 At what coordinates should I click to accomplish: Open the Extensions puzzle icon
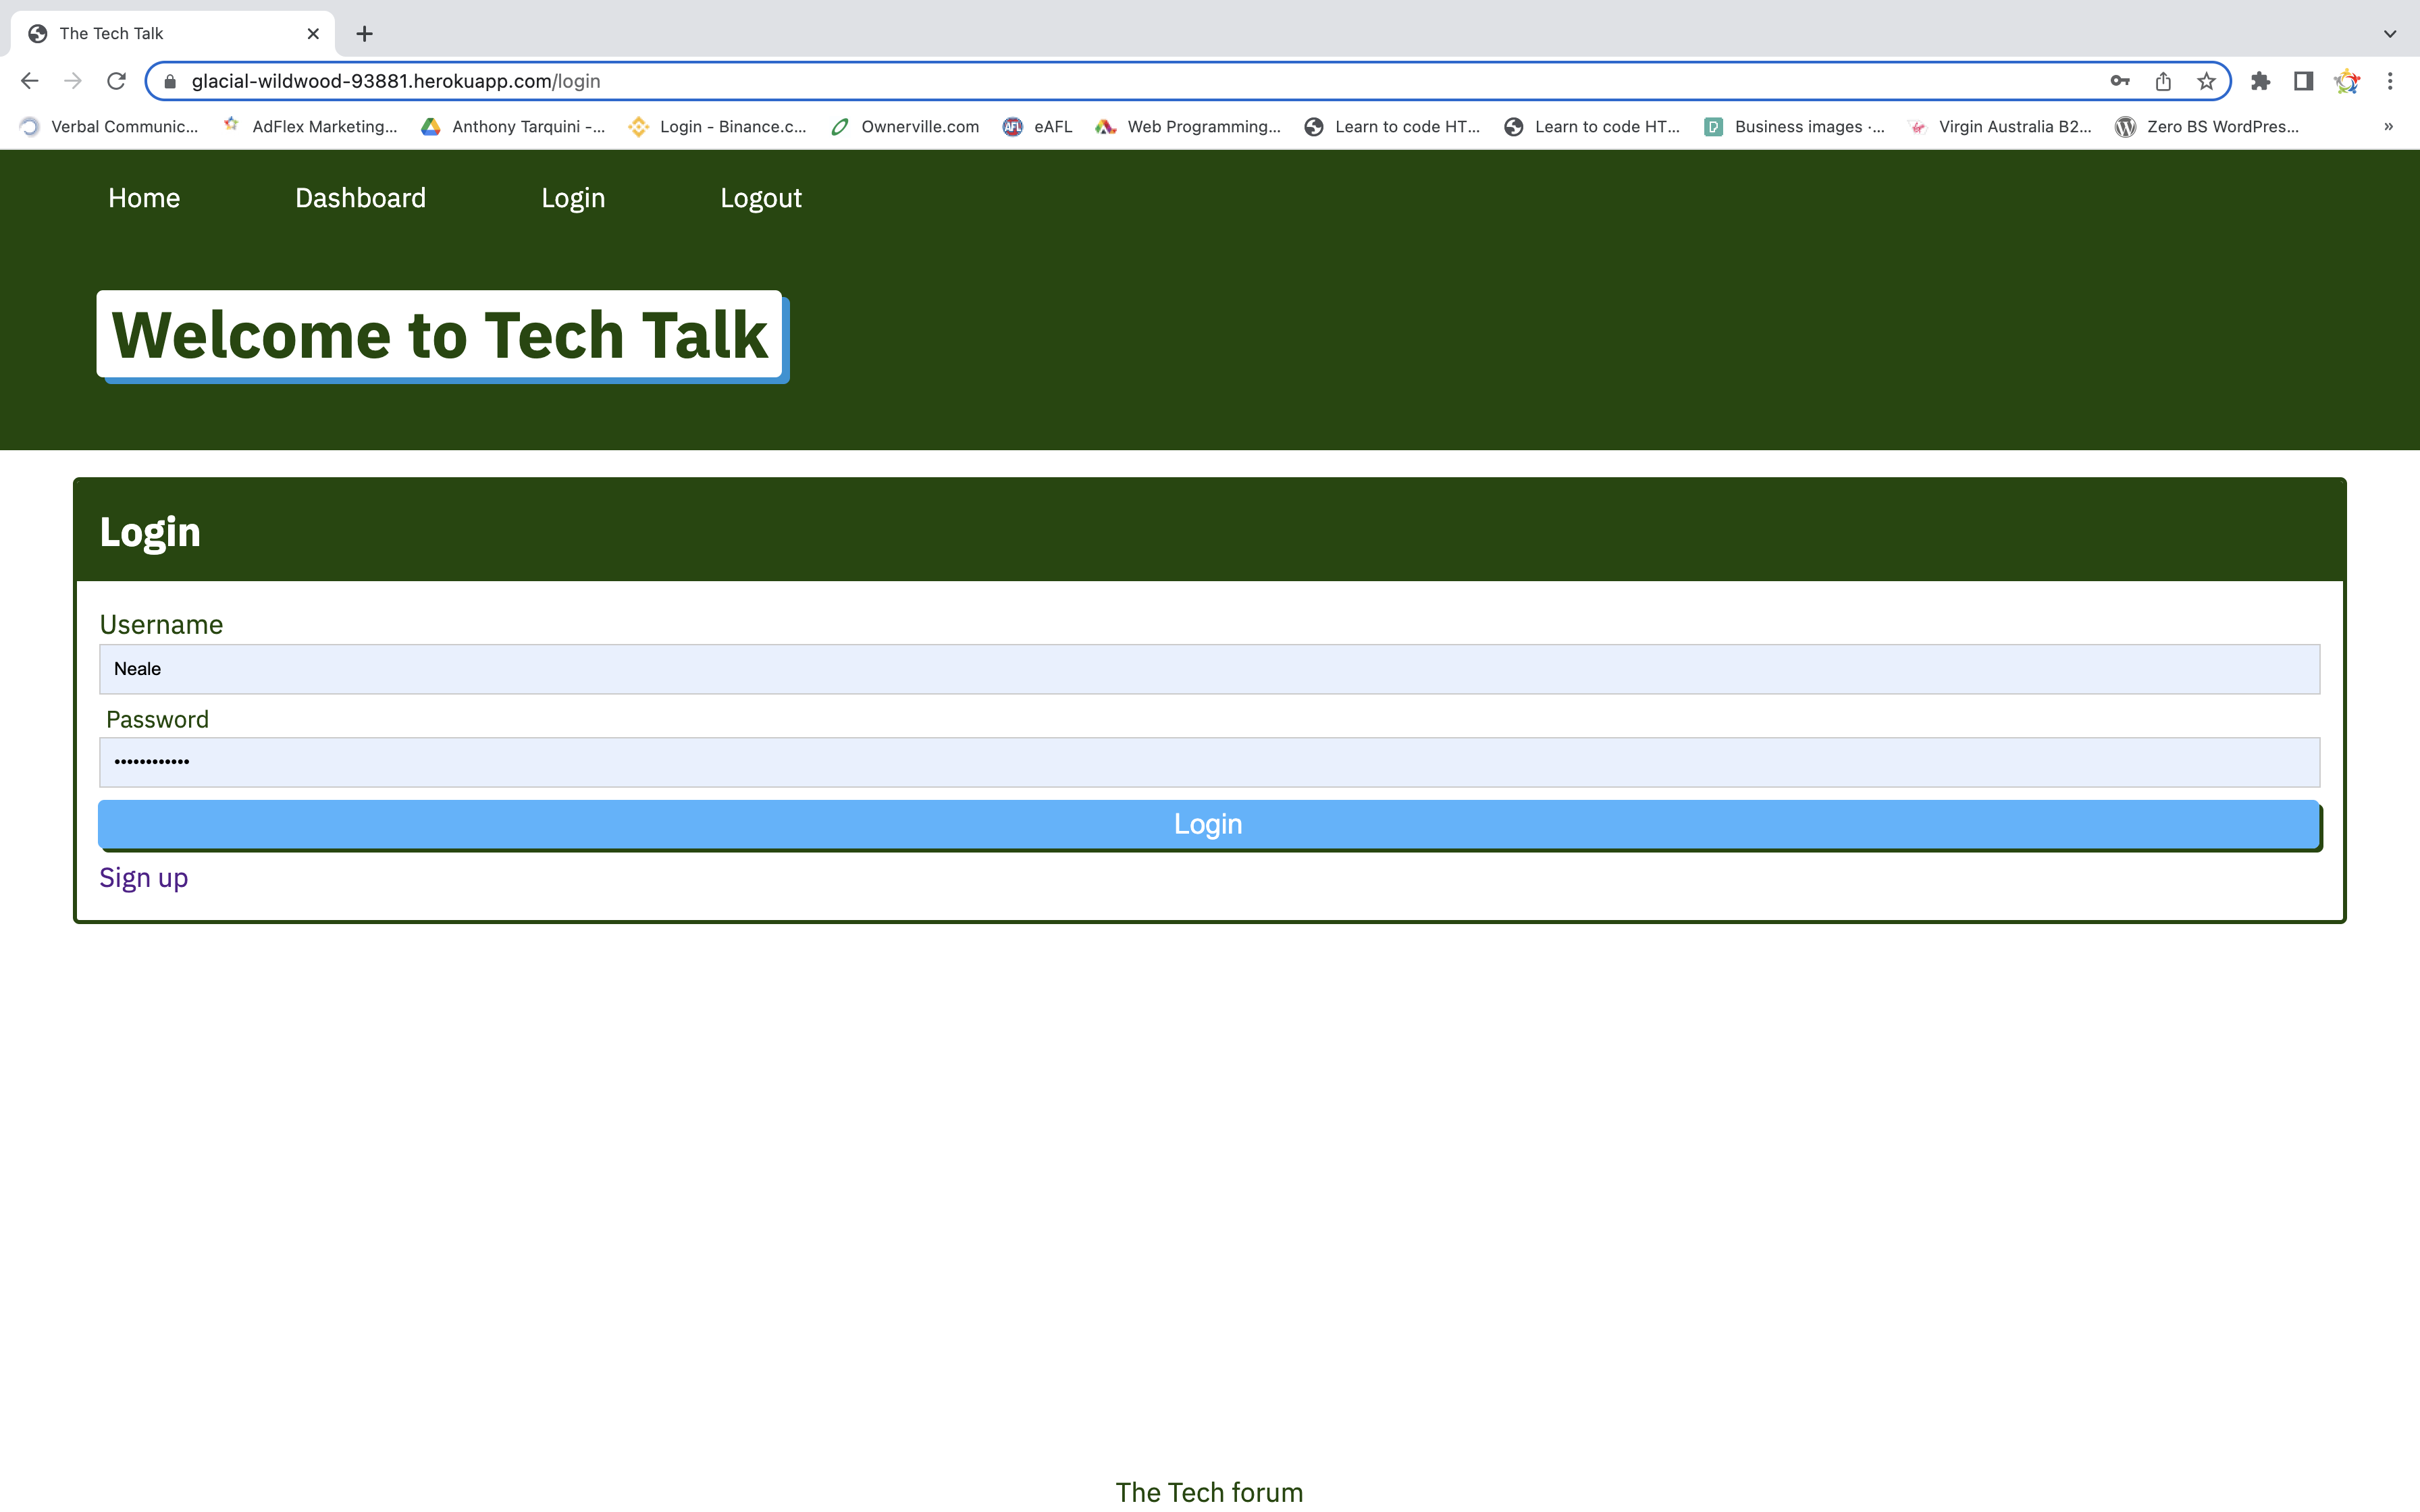pyautogui.click(x=2260, y=81)
